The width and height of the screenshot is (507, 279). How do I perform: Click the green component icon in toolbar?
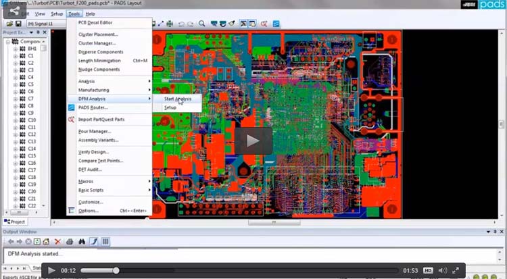pos(170,24)
